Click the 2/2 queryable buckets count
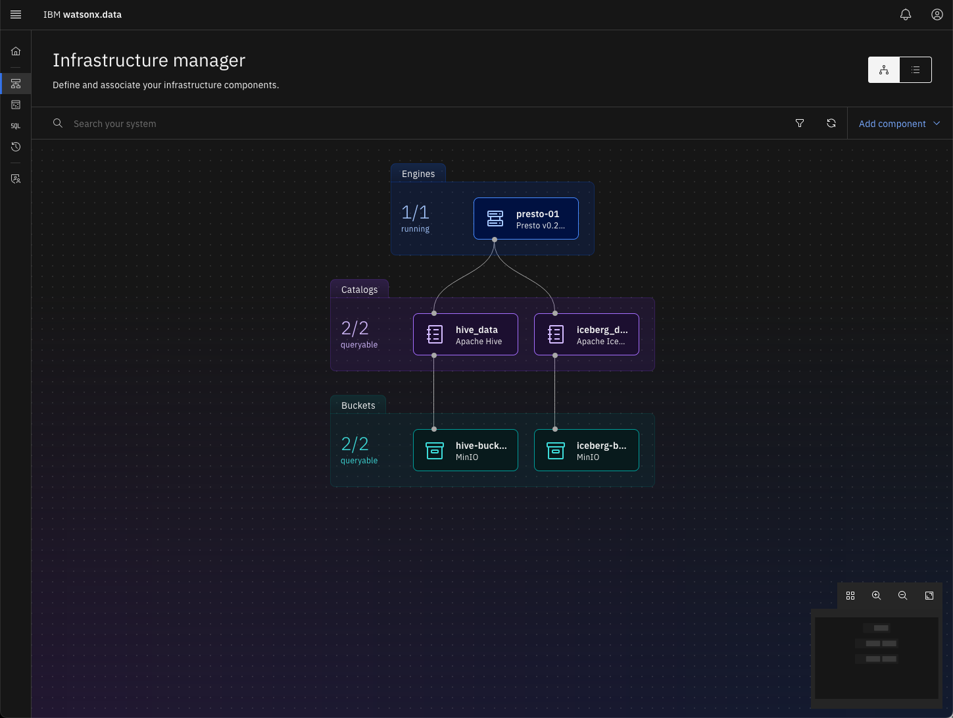Image resolution: width=953 pixels, height=718 pixels. [x=359, y=449]
